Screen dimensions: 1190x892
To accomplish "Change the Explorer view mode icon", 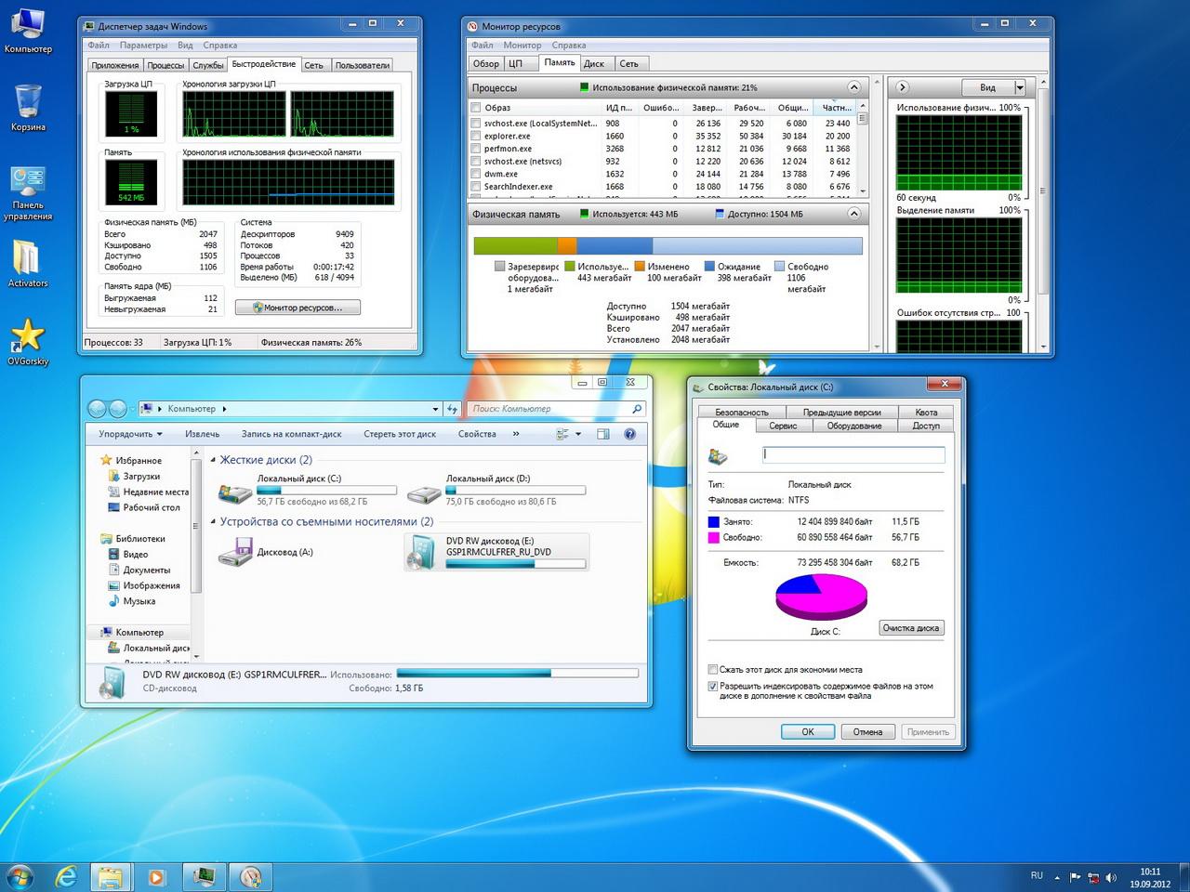I will 562,434.
